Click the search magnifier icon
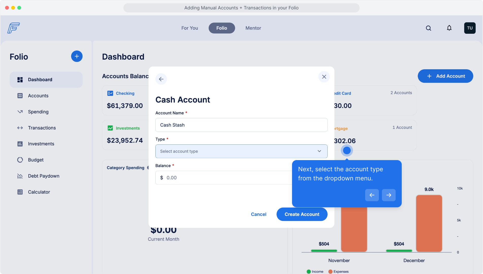This screenshot has height=274, width=483. click(x=428, y=28)
